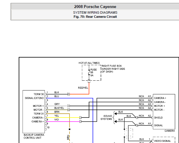This screenshot has width=179, height=143.
Task: Click the 'TERM 30' pin label
Action: [39, 94]
